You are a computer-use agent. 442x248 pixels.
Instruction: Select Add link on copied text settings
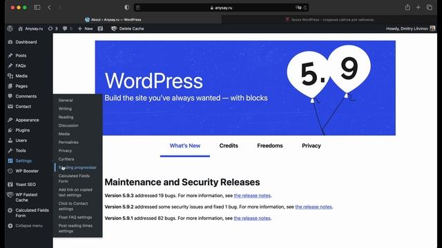[x=75, y=192]
